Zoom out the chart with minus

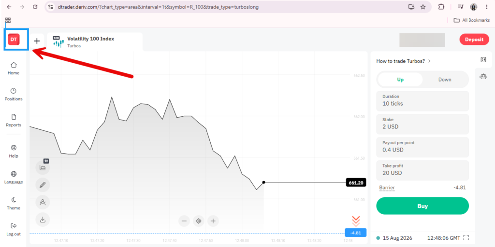pyautogui.click(x=184, y=221)
